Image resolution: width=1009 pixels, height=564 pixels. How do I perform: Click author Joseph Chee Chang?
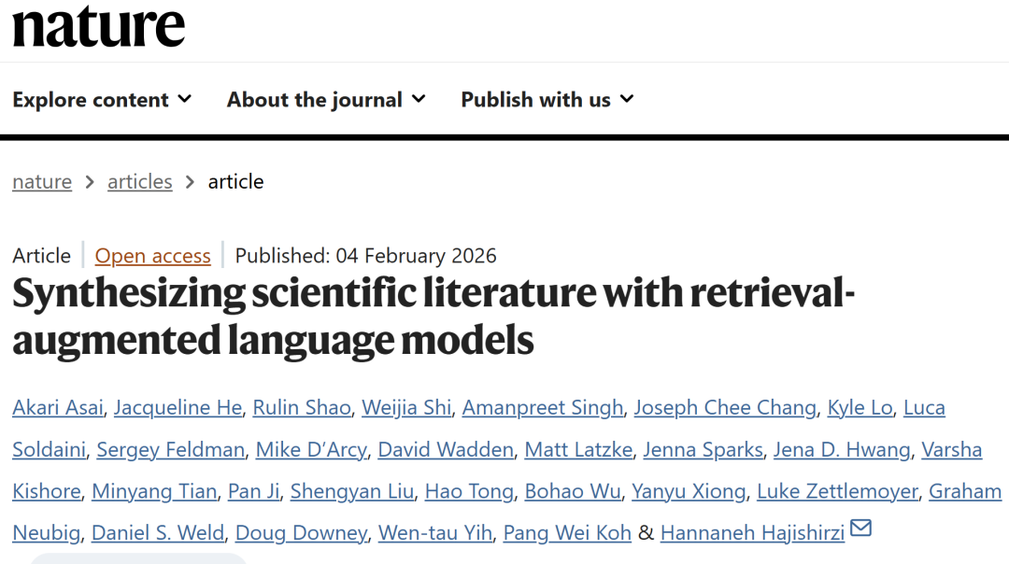(x=724, y=408)
